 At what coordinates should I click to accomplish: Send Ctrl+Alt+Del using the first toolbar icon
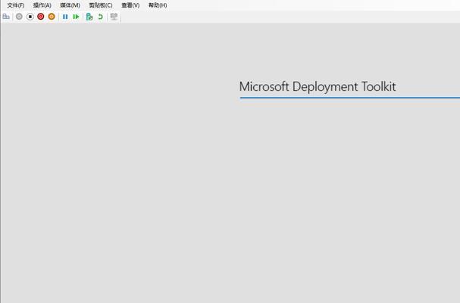point(6,17)
